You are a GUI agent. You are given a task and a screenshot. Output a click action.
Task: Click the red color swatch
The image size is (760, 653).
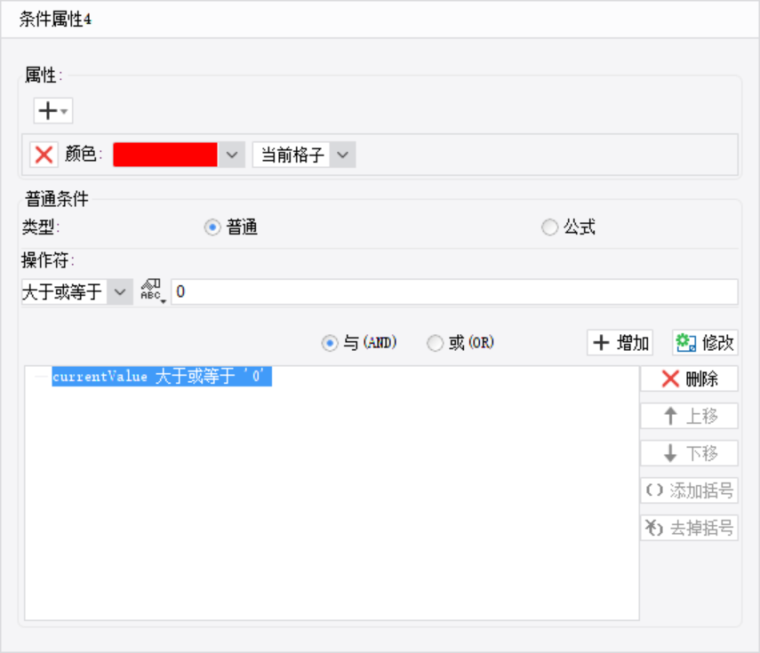point(165,155)
